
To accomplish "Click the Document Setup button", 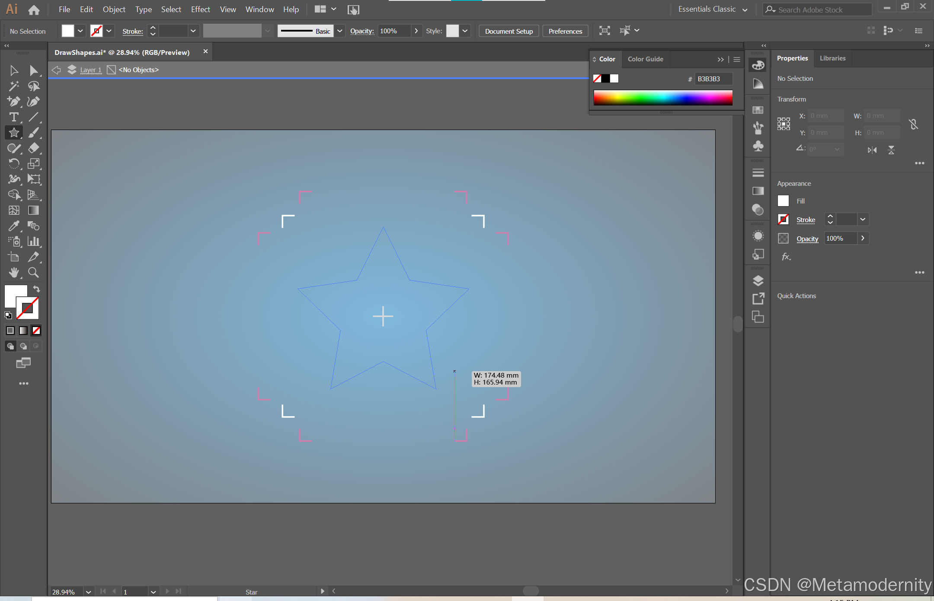I will click(x=509, y=31).
